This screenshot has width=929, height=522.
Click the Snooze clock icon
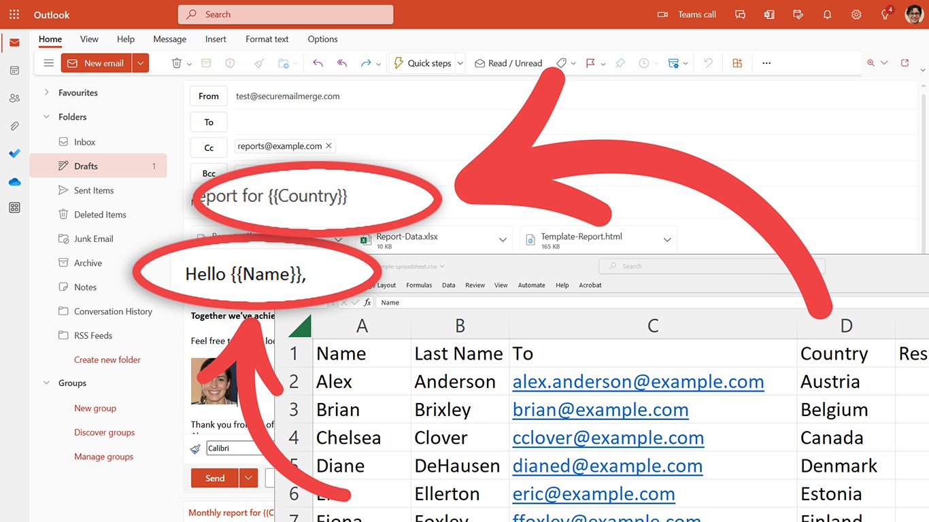tap(643, 63)
